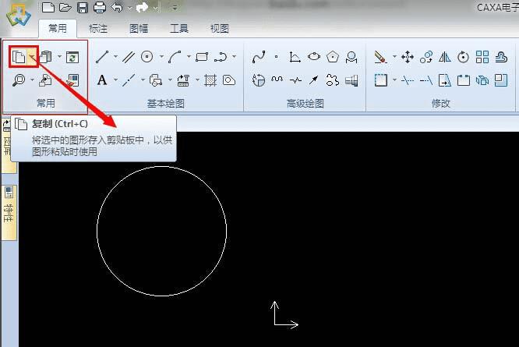Screen dimensions: 519x347
Task: Select the shaft/hole gray part icon
Action: (x=351, y=80)
